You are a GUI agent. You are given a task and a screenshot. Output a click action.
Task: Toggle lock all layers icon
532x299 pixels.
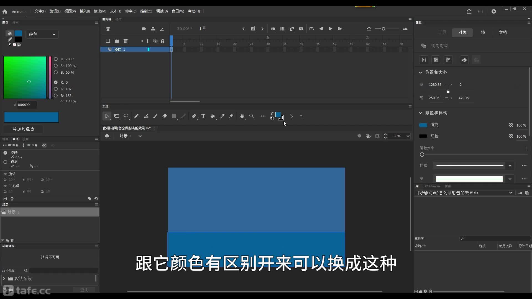[163, 41]
